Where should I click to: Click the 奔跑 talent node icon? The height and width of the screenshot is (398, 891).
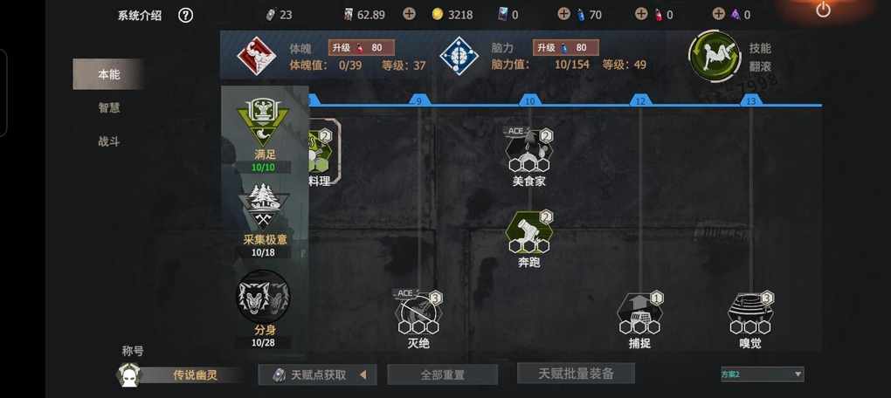pos(529,233)
